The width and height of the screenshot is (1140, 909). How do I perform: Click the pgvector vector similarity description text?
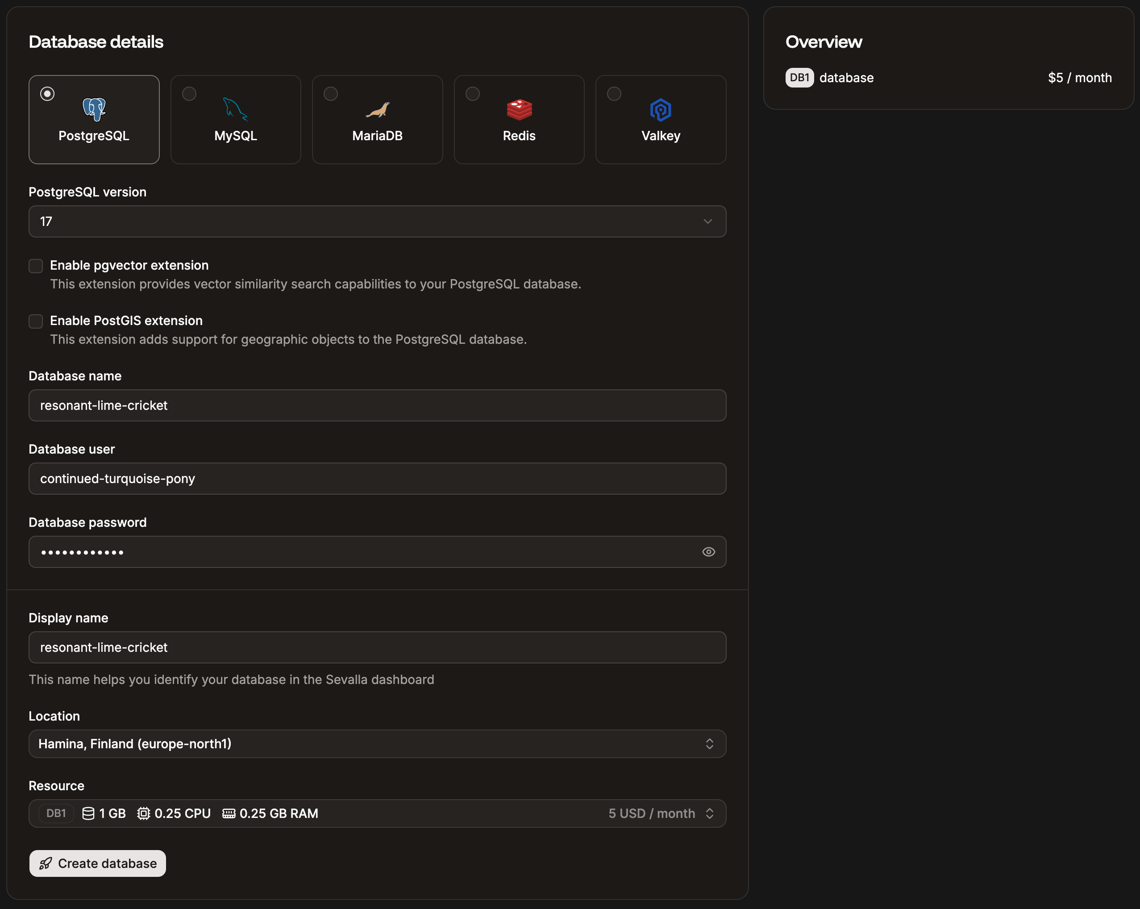pyautogui.click(x=316, y=284)
